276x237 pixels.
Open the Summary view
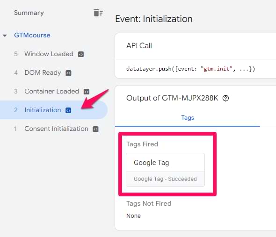[x=29, y=13]
